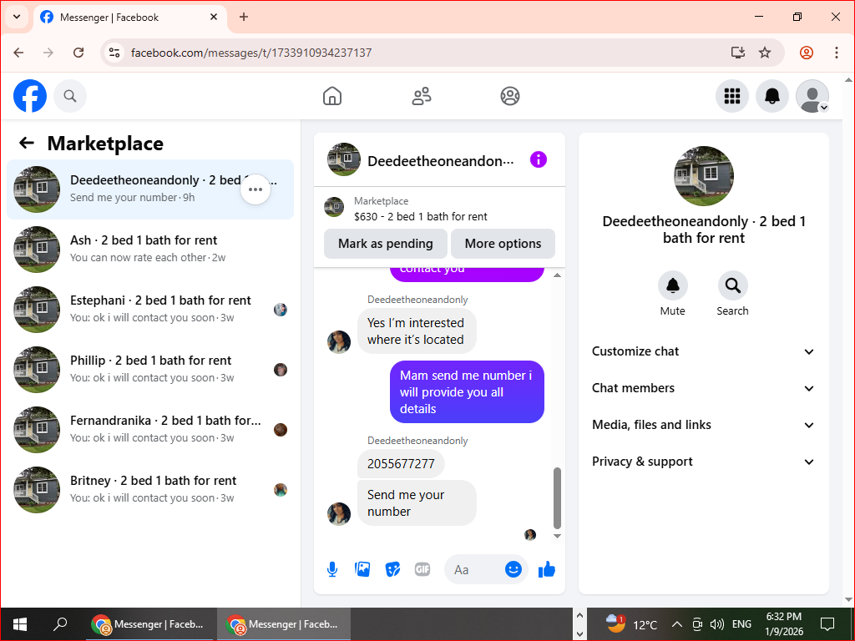Toggle the purple conversation information icon
Viewport: 855px width, 641px height.
[x=539, y=159]
